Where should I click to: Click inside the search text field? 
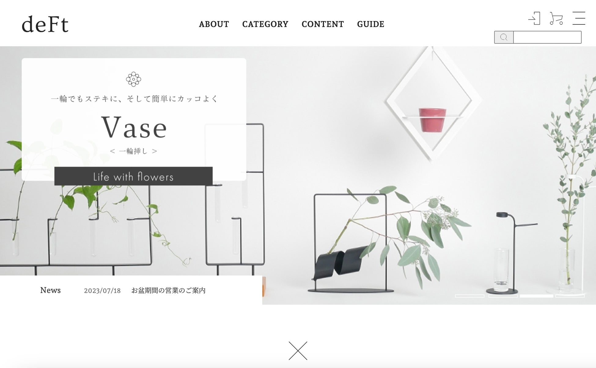click(547, 37)
